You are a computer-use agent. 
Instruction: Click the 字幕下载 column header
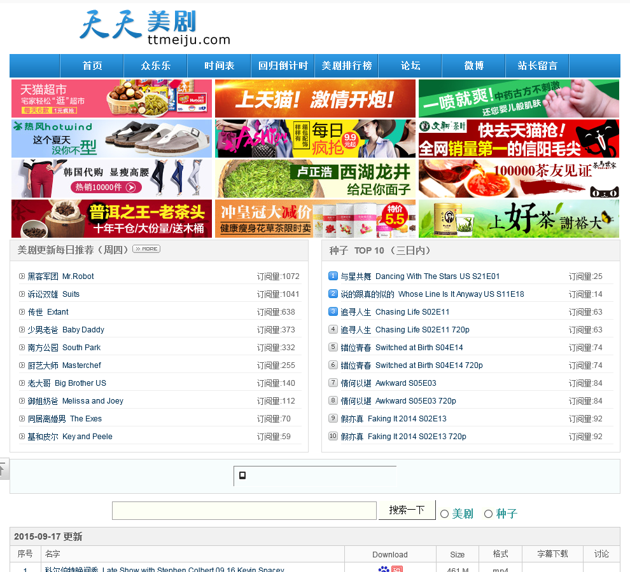[552, 554]
